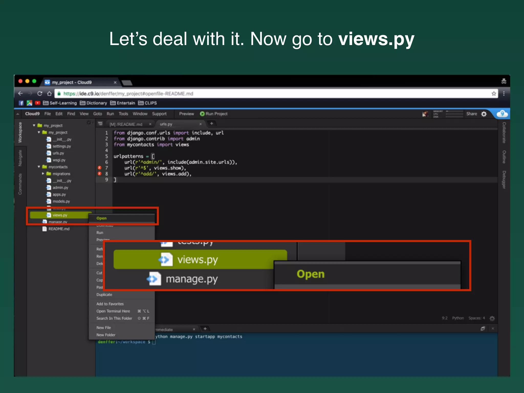
Task: Bookmark page with star icon
Action: (494, 94)
